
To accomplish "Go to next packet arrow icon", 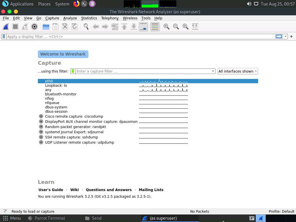I will [x=105, y=27].
